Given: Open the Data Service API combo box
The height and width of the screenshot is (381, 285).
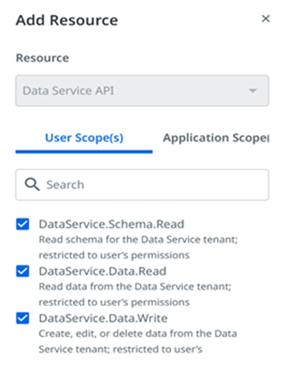Looking at the screenshot, I should click(142, 91).
